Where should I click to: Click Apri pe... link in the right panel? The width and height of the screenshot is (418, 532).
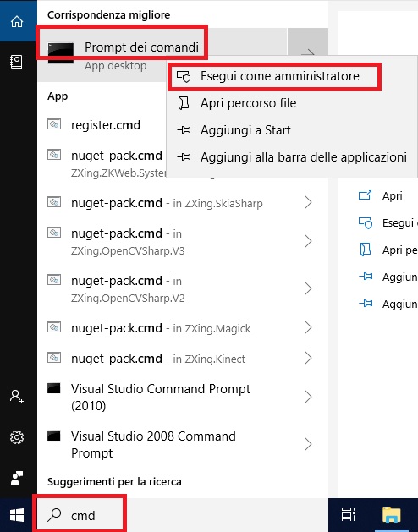coord(399,250)
